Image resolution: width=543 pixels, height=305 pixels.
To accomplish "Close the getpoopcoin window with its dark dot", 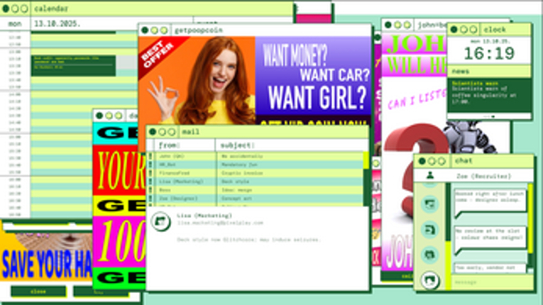I will click(x=145, y=30).
